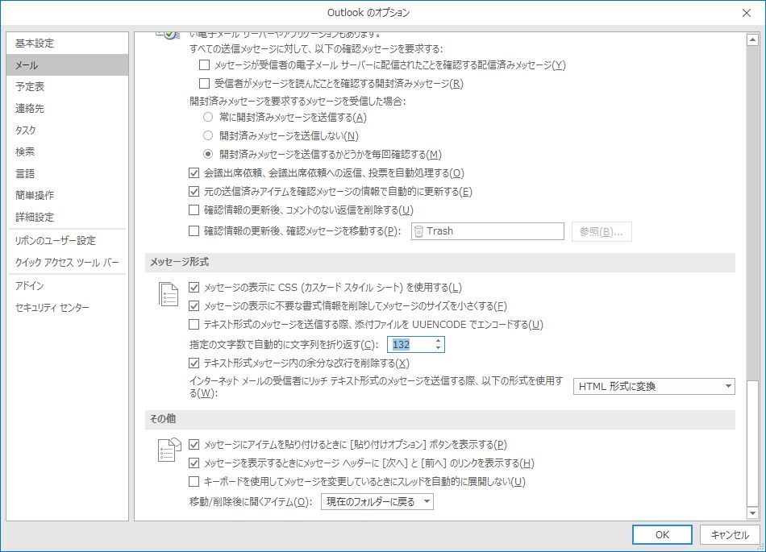
Task: Enable delivery receipt checkbox (Y)
Action: (x=204, y=65)
